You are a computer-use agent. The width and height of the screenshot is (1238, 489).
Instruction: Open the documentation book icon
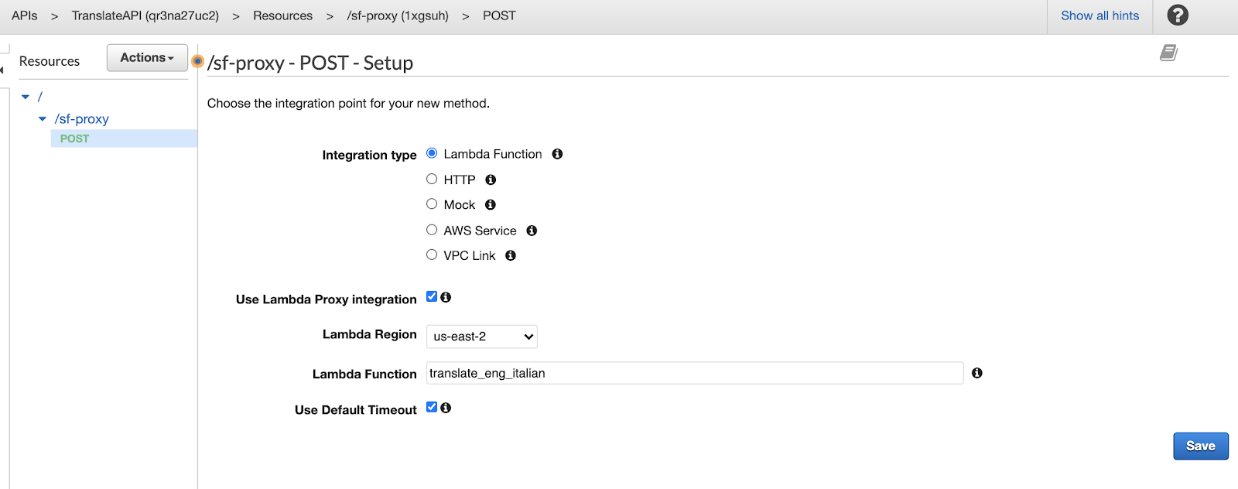pos(1168,53)
